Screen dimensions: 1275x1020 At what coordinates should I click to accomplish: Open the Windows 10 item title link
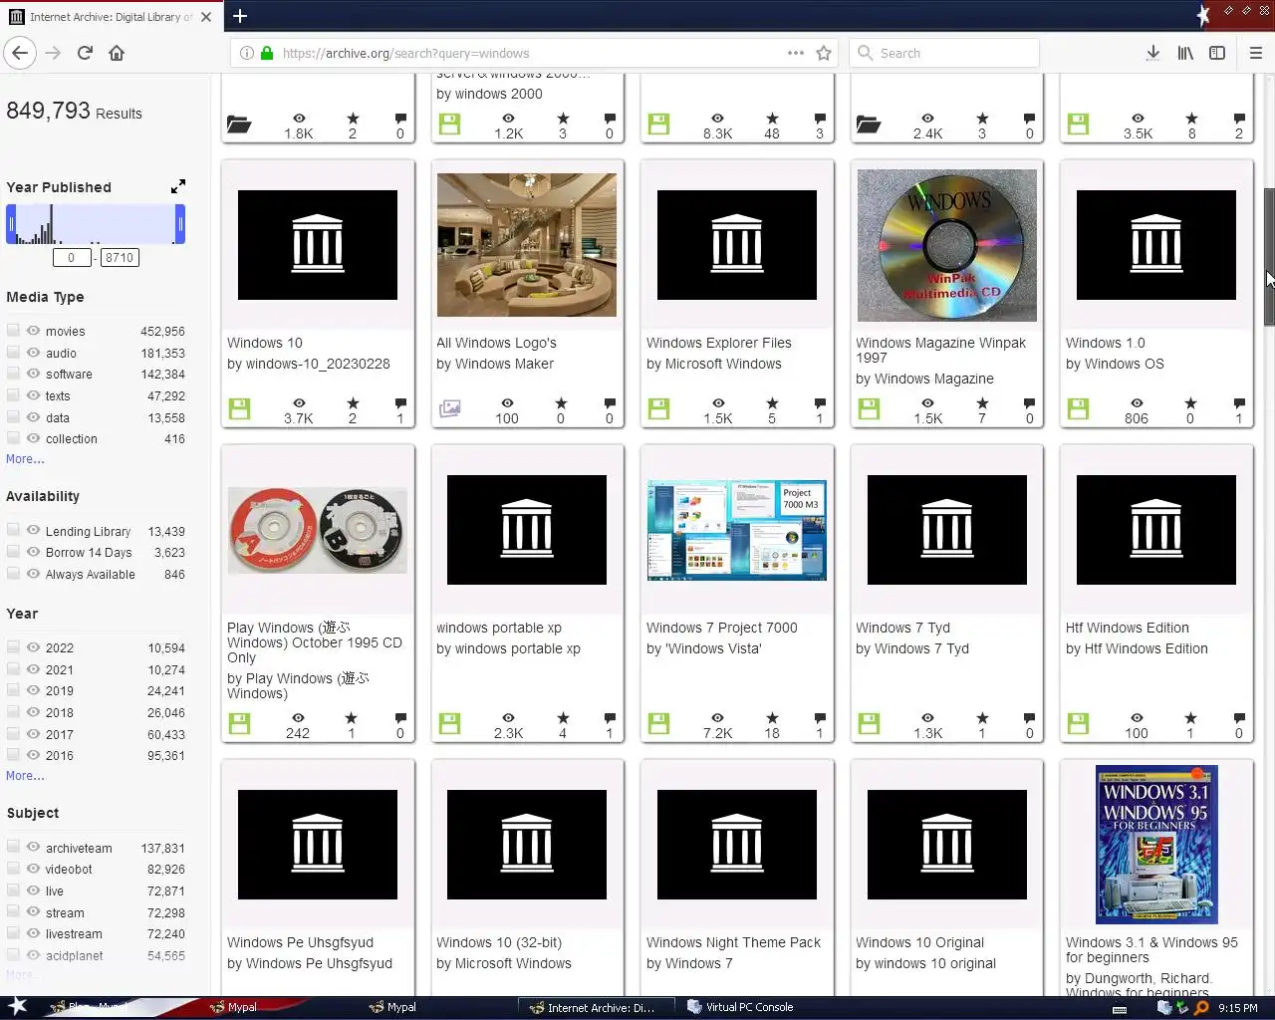click(x=265, y=343)
